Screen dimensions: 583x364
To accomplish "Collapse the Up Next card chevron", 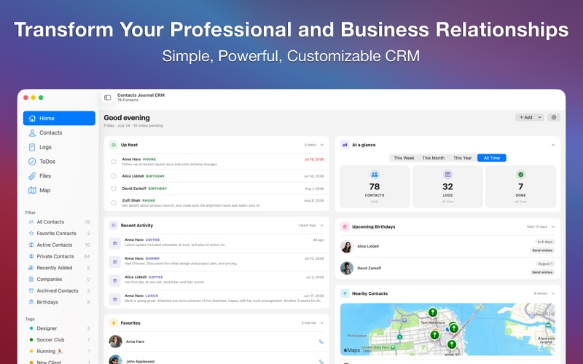I will (x=322, y=145).
